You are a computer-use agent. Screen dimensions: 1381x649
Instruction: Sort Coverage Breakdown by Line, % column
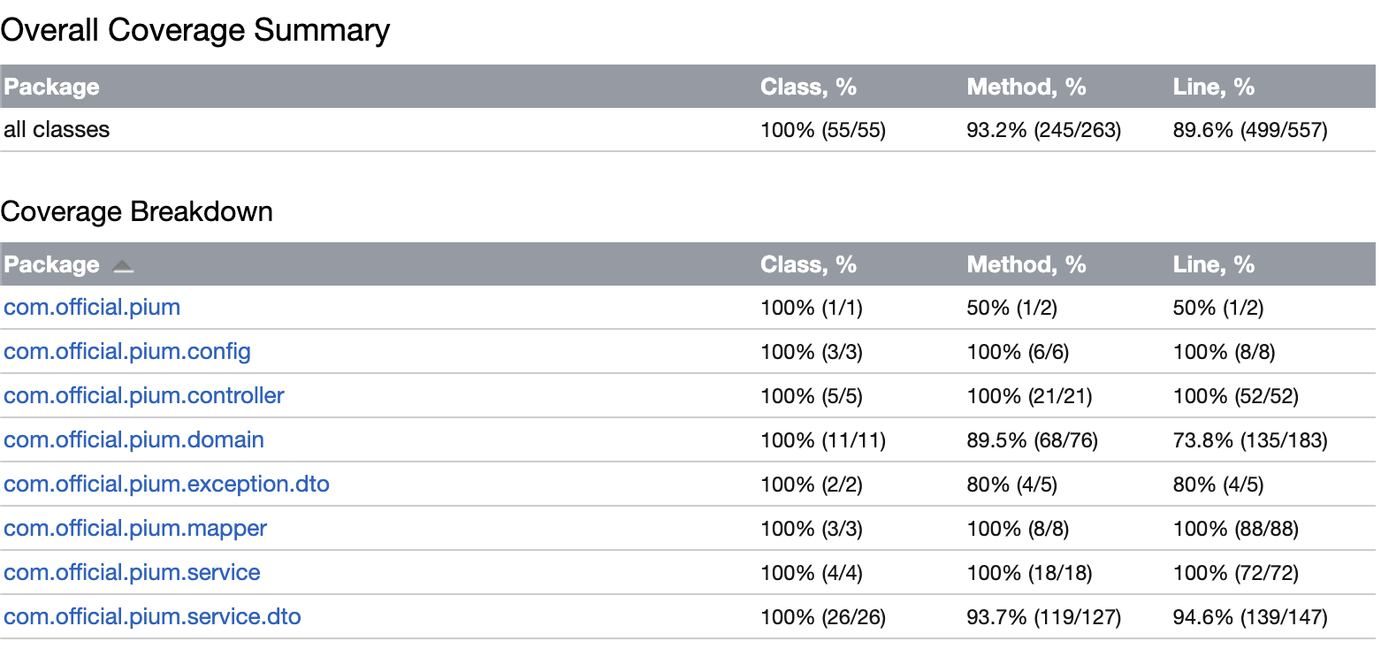pos(1213,264)
